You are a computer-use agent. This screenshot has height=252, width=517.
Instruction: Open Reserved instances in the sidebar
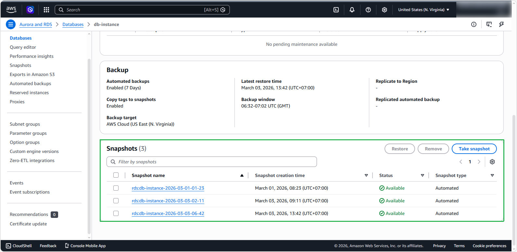tap(29, 93)
